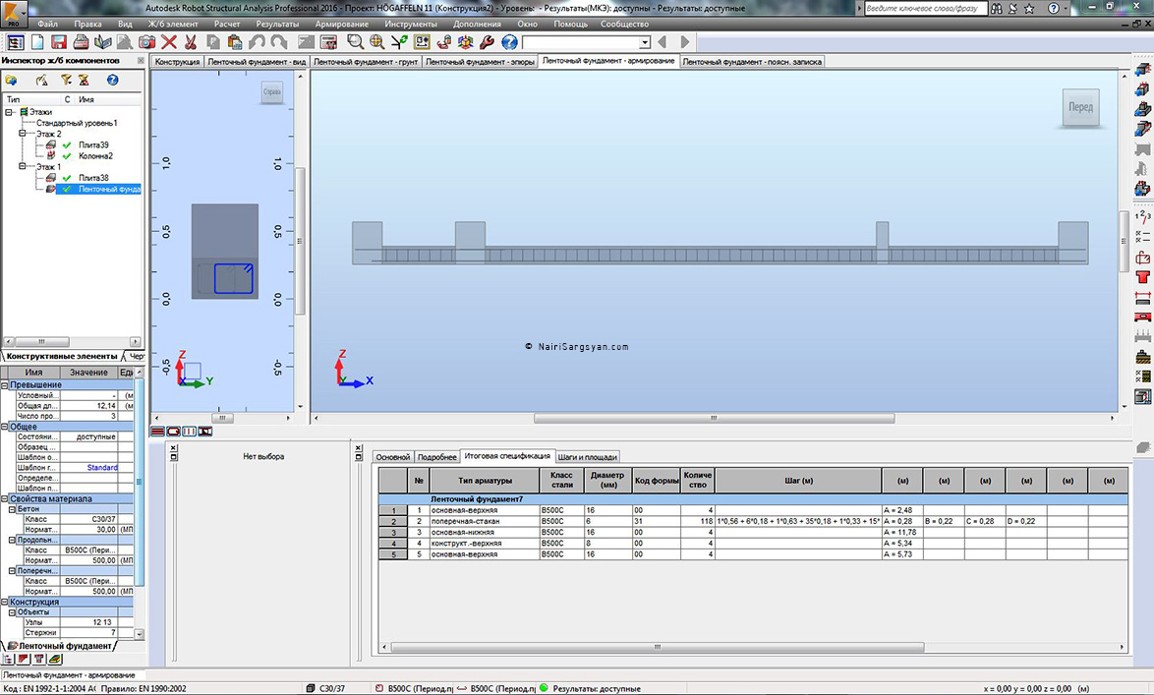Click the horizontal scrollbar of the specification table

tap(658, 647)
